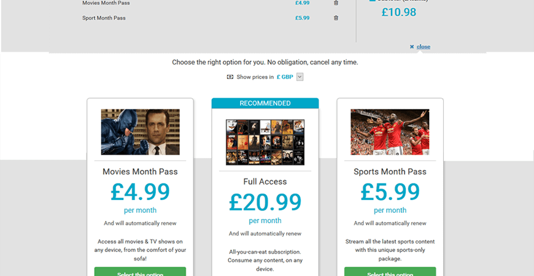Screen dimensions: 534x276
Task: Click the £5.99 Sports pass card price
Action: click(x=390, y=192)
